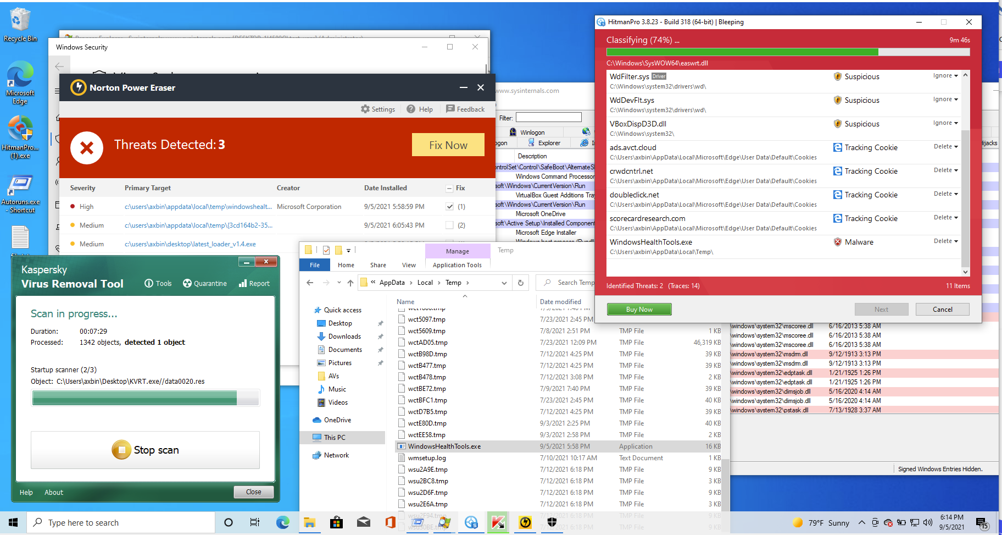1002x535 pixels.
Task: Open the Application Tools ribbon tab
Action: (x=458, y=264)
